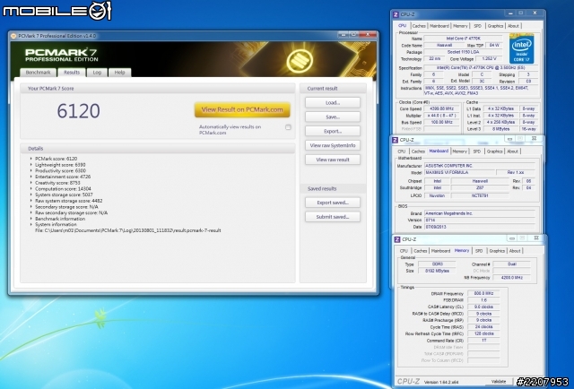Open the SPD tab in the top CPU-Z window
Image resolution: width=574 pixels, height=389 pixels.
477,26
